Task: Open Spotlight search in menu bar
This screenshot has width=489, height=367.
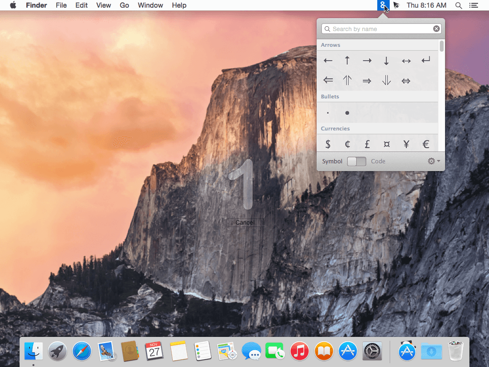Action: tap(458, 5)
